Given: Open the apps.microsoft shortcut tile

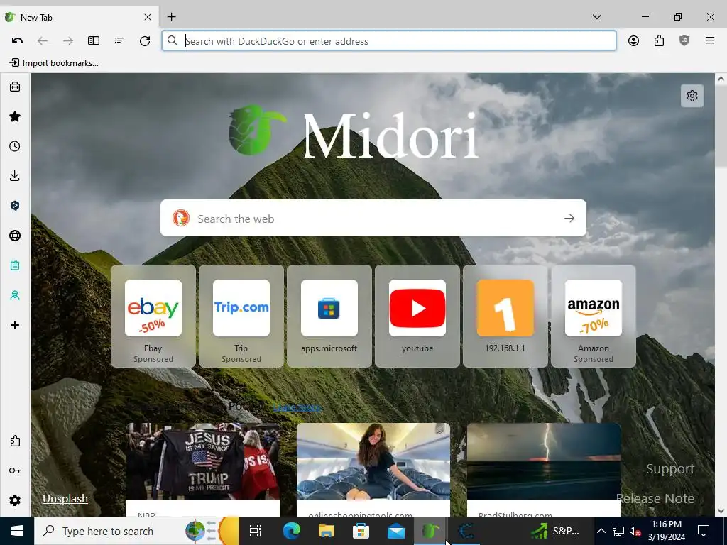Looking at the screenshot, I should (x=329, y=316).
